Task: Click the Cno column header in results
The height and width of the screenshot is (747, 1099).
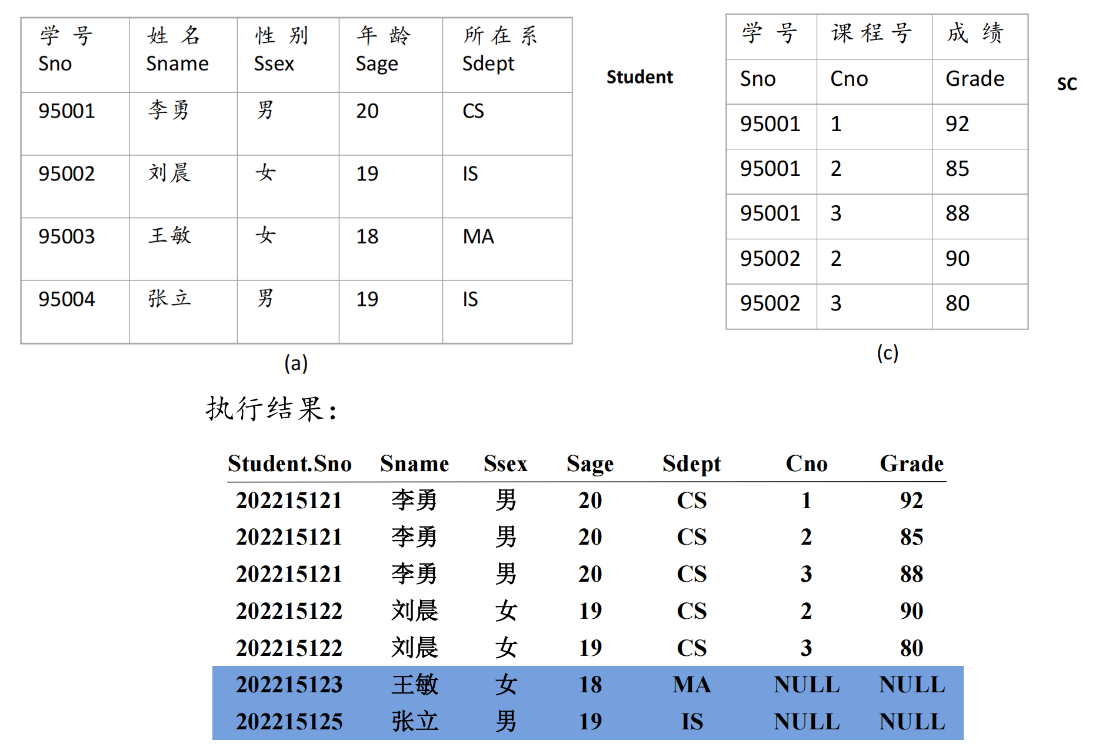Action: 806,463
